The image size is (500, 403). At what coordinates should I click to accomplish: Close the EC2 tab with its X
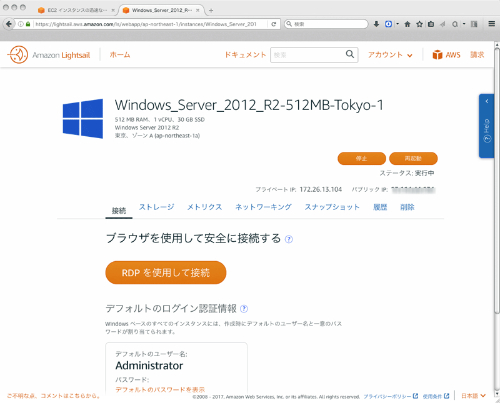coord(113,10)
